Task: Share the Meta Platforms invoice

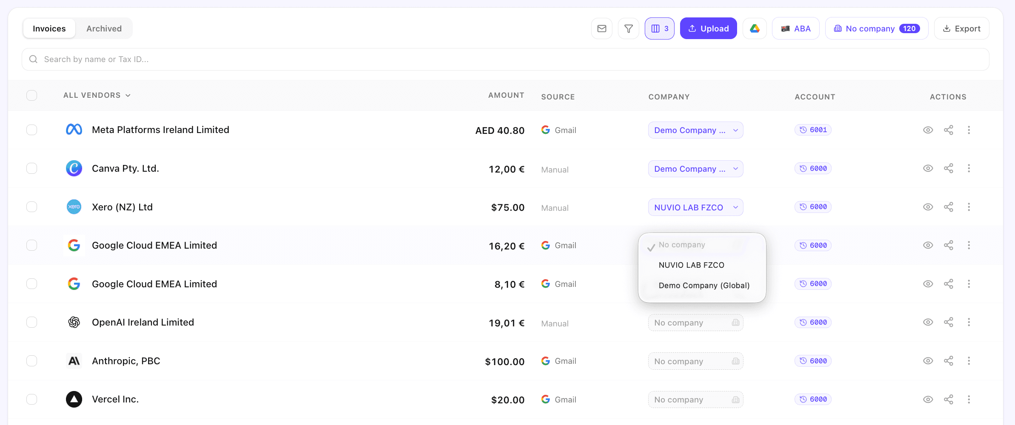Action: click(x=949, y=130)
